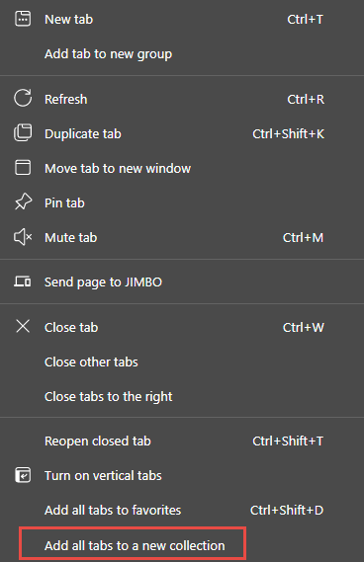Click the Send page to JIMBO label
The image size is (364, 562).
click(104, 282)
